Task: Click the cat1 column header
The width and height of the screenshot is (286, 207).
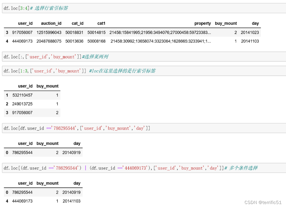Action: (101, 24)
